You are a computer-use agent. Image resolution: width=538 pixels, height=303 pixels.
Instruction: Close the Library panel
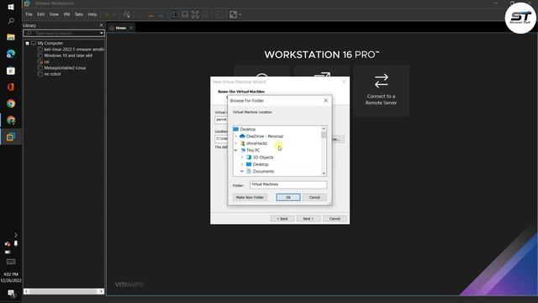(x=101, y=25)
